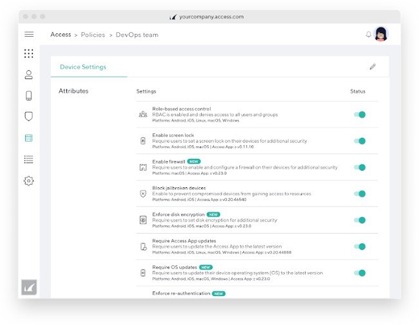
Task: Open the shield security icon in sidebar
Action: 28,116
